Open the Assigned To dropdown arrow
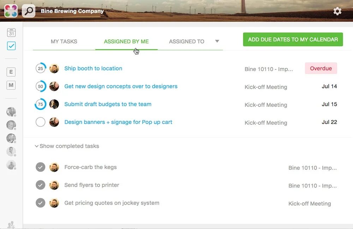Viewport: 353px width, 229px height. tap(217, 41)
